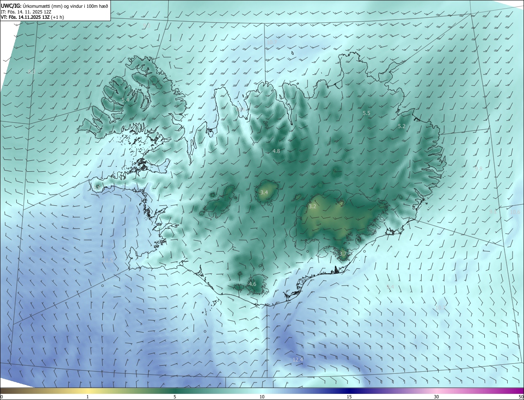Click the 12.4 value south of Iceland
Screen dimensions: 524x400
[298, 360]
